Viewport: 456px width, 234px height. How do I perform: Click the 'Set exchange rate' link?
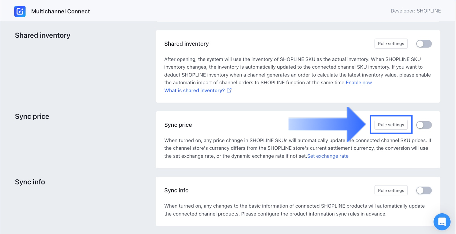click(x=328, y=156)
